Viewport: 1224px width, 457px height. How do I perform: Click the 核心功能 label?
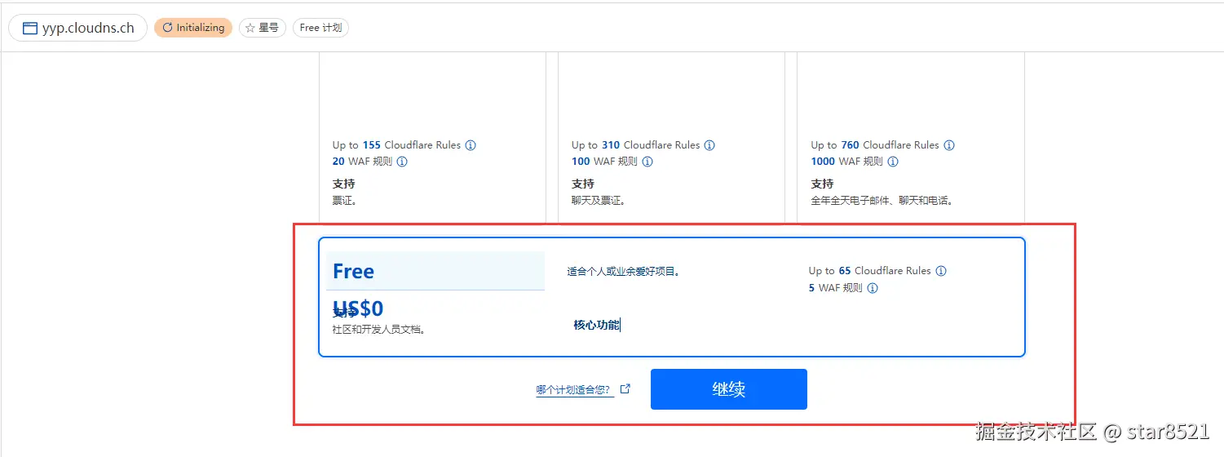[x=596, y=325]
